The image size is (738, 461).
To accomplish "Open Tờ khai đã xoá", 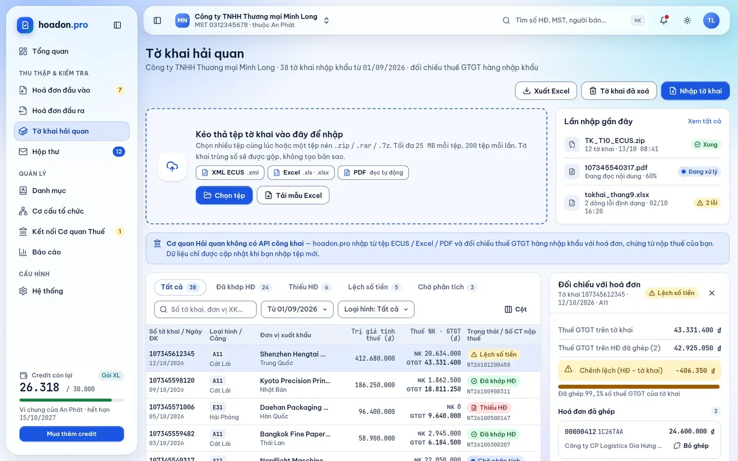I will click(619, 91).
